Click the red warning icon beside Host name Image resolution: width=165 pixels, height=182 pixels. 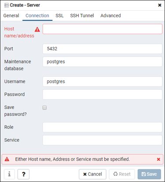(x=37, y=30)
